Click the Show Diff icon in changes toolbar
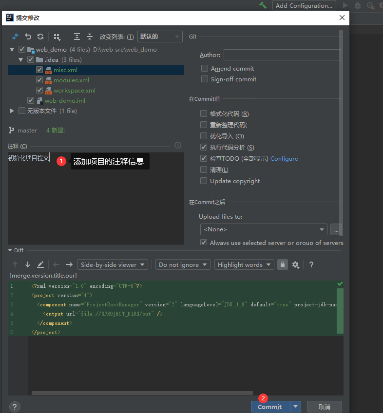383x413 pixels. click(15, 37)
